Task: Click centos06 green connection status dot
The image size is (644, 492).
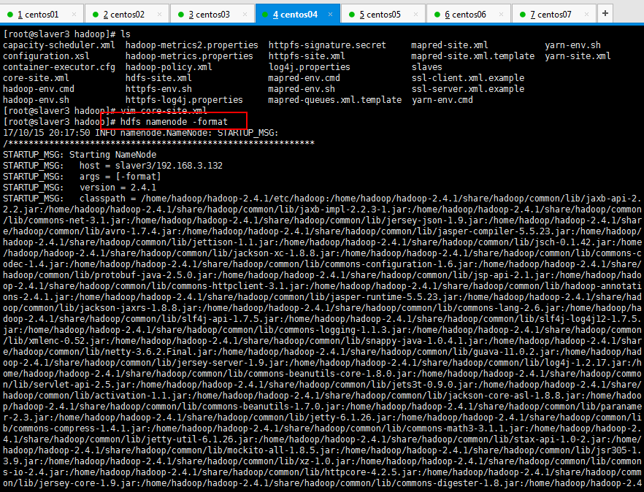Action: 437,15
